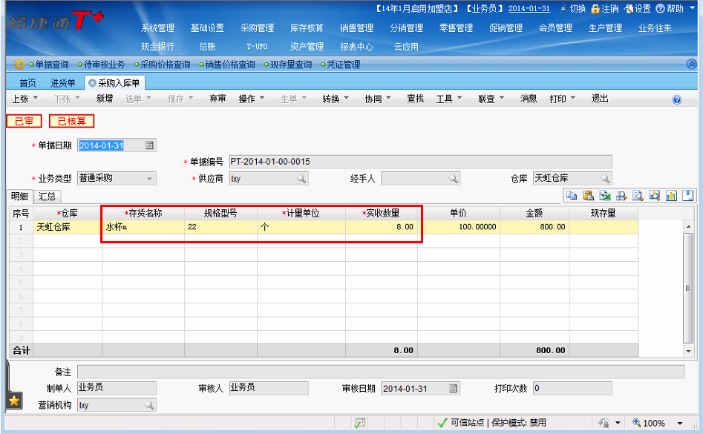Click the 100.00000 unit price cell
Image resolution: width=703 pixels, height=434 pixels.
pyautogui.click(x=459, y=226)
